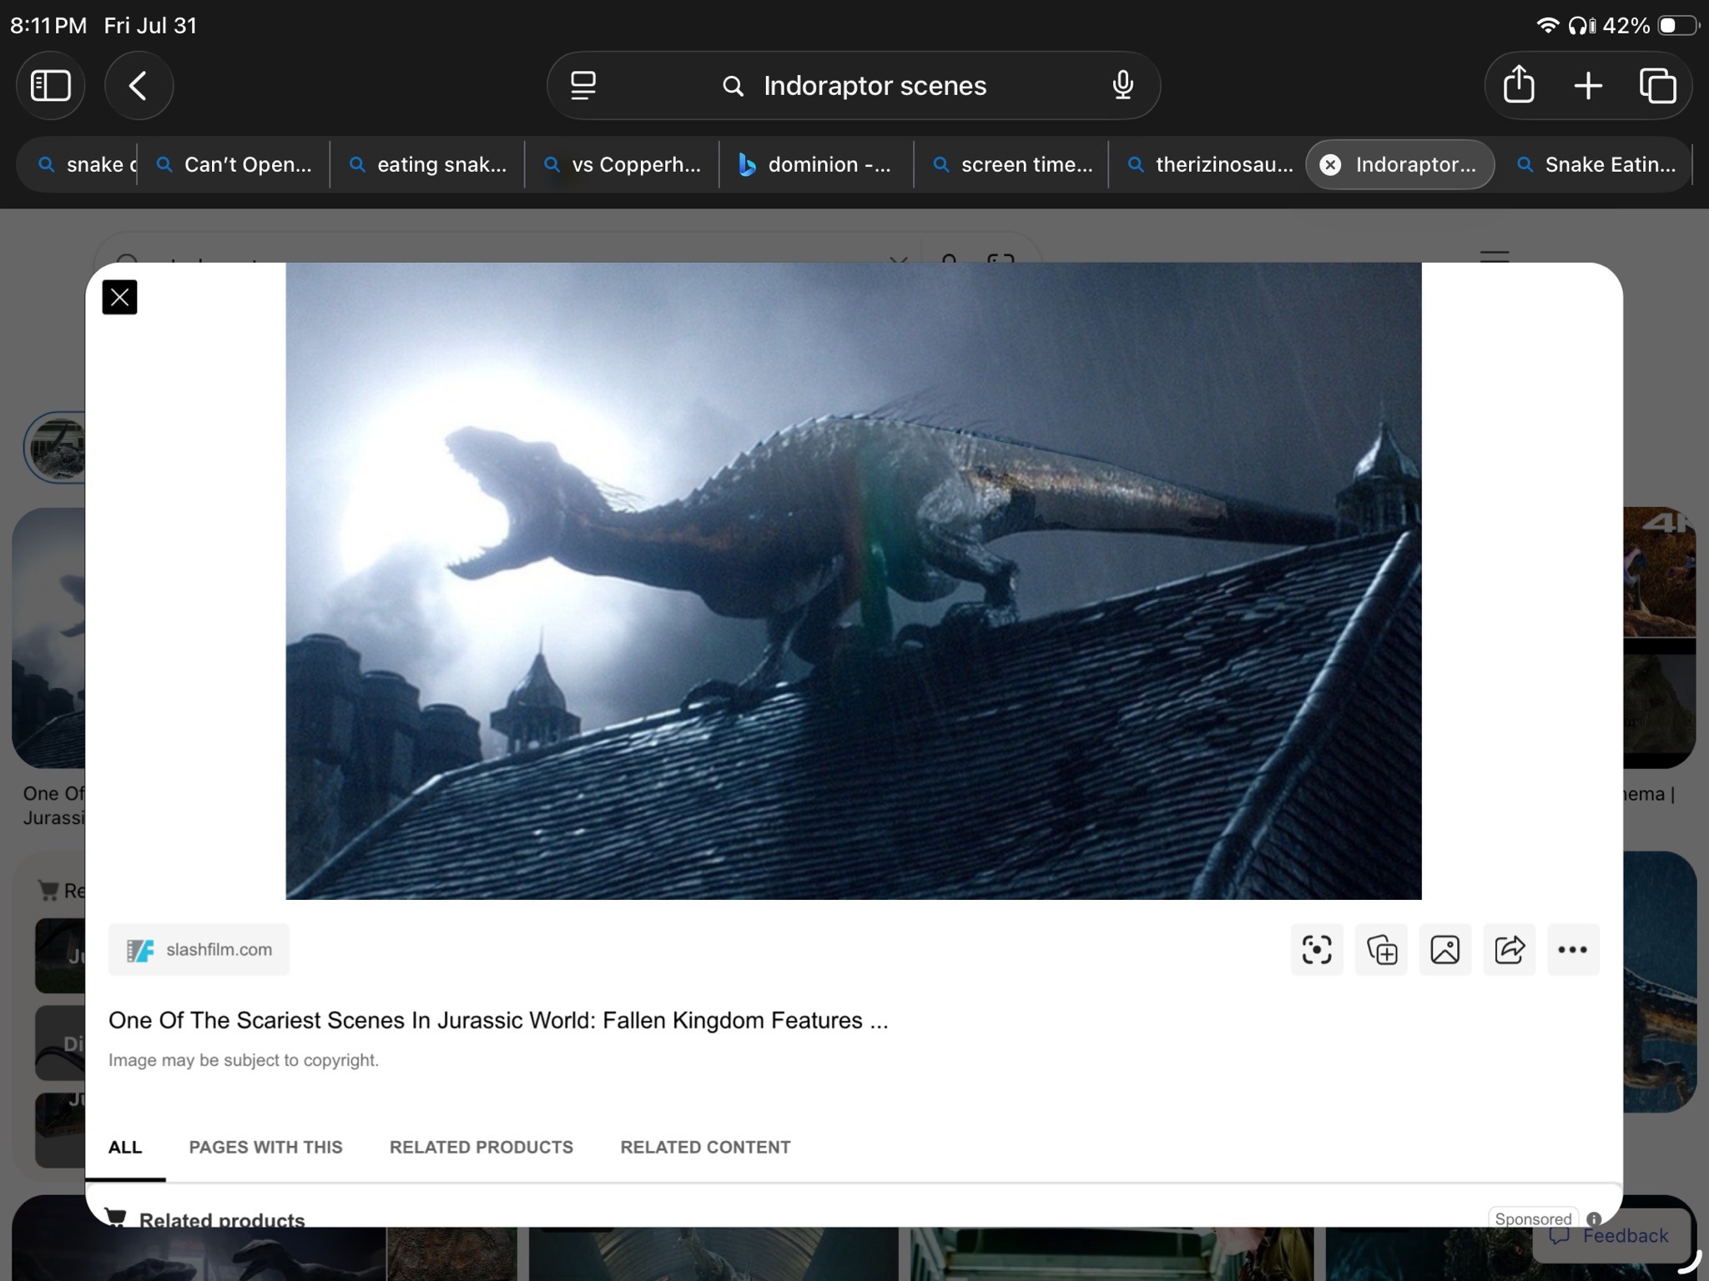Image resolution: width=1709 pixels, height=1281 pixels.
Task: Go back to previous page
Action: (x=139, y=85)
